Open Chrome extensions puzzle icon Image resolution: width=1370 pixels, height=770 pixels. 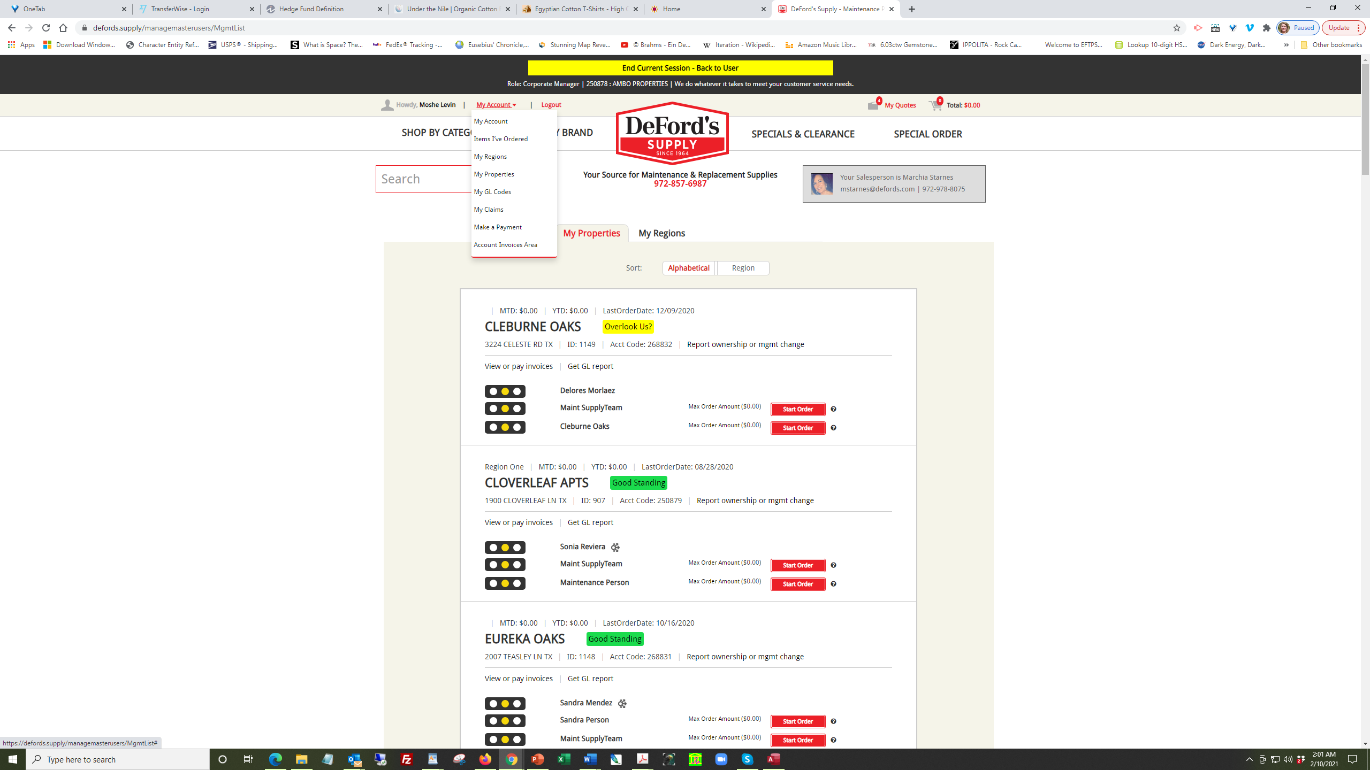click(1266, 28)
